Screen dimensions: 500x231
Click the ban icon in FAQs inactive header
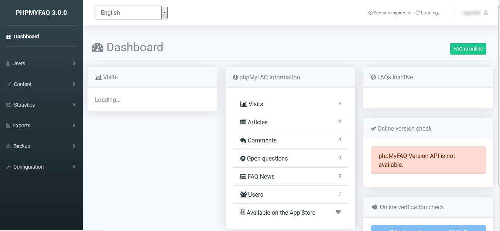373,77
